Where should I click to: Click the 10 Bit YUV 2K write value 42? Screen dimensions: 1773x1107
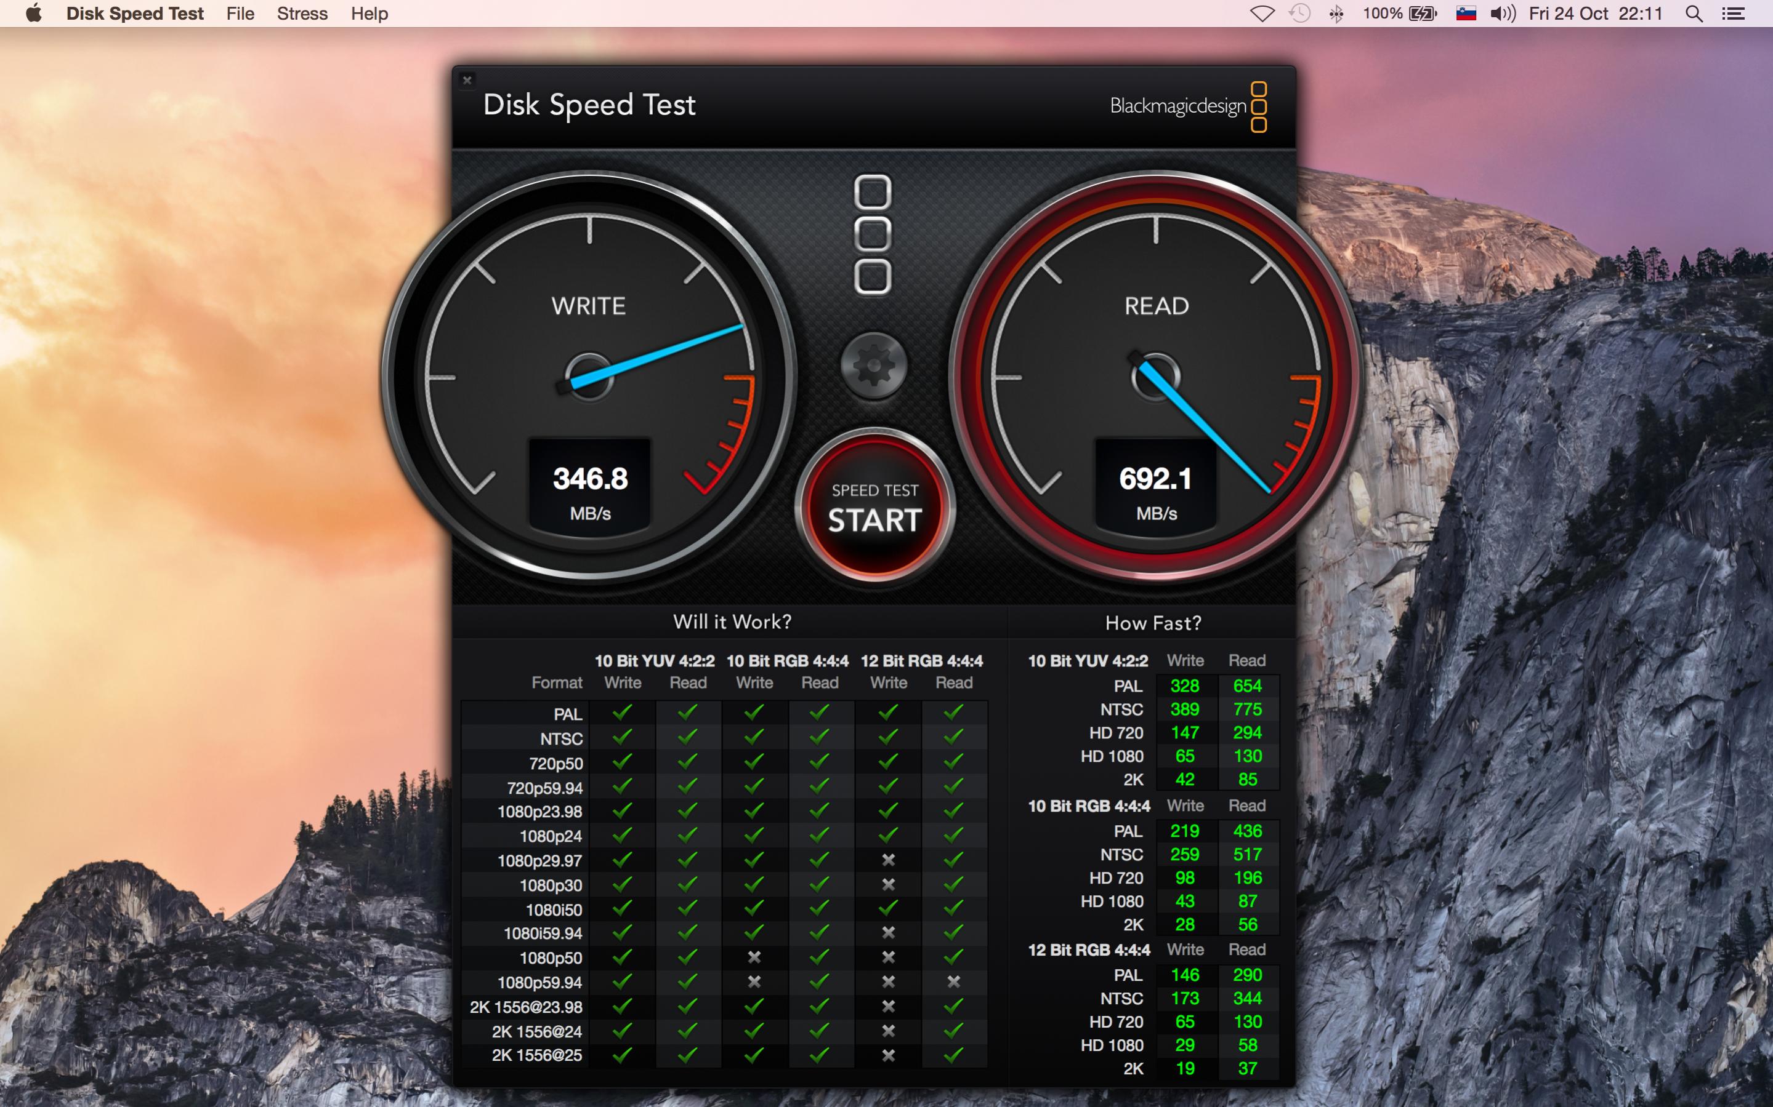click(x=1185, y=780)
